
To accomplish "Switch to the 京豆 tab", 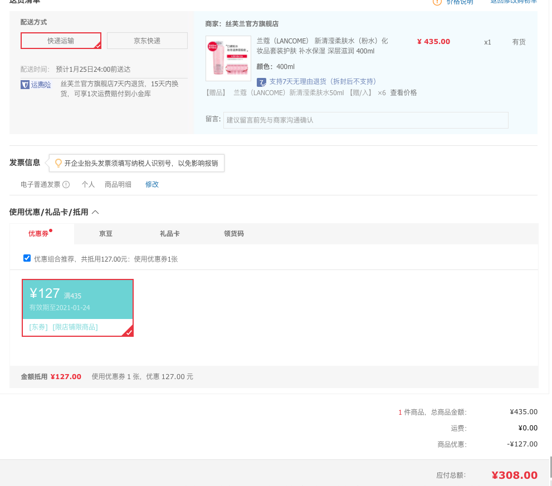I will point(106,234).
